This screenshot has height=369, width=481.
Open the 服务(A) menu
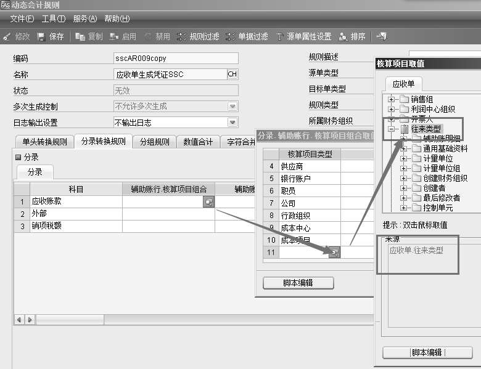pyautogui.click(x=85, y=19)
